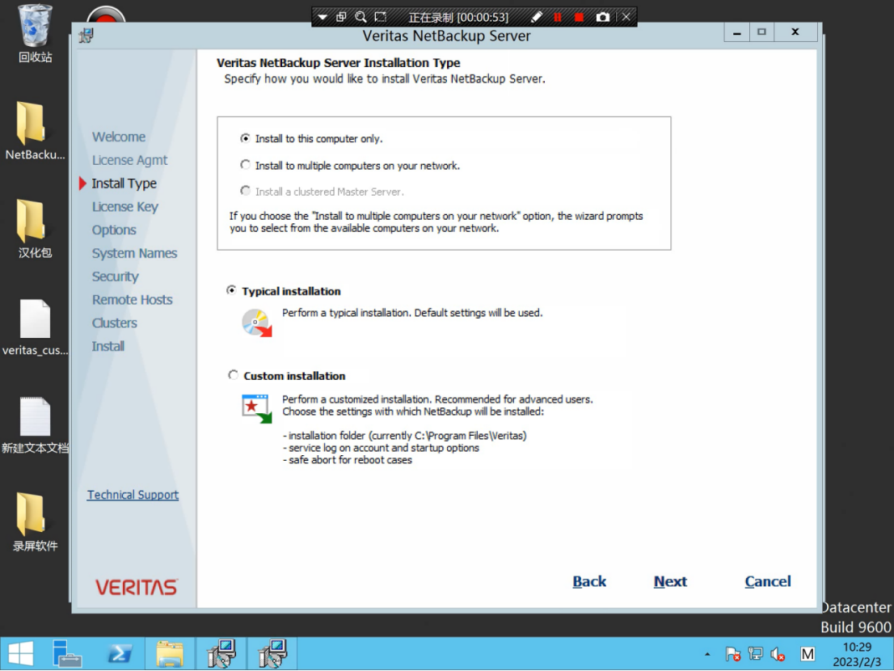The width and height of the screenshot is (894, 671).
Task: Minimize the Veritas NetBackup Server window
Action: click(x=736, y=32)
